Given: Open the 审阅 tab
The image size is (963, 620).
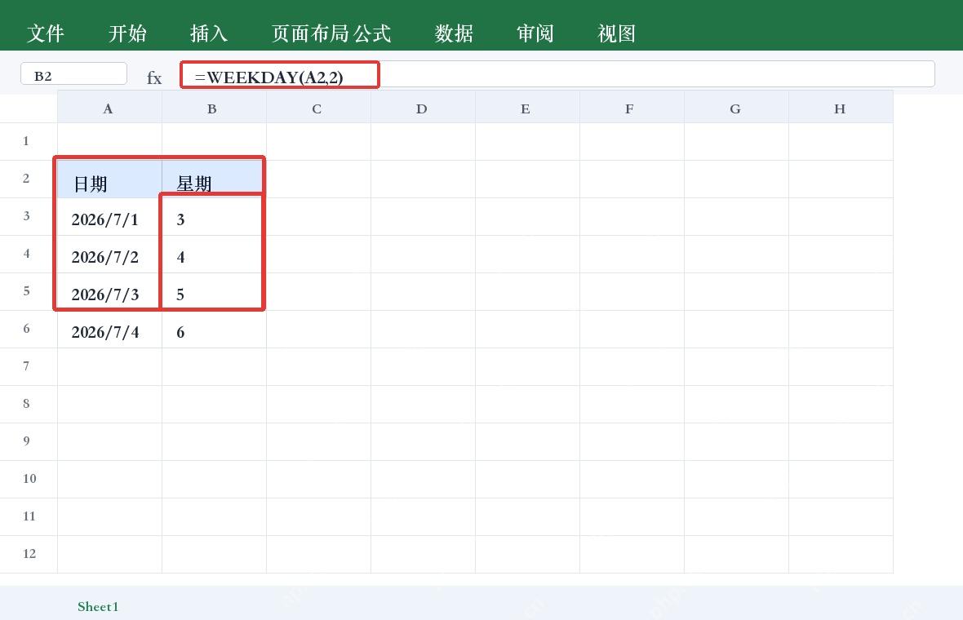Looking at the screenshot, I should pos(535,33).
